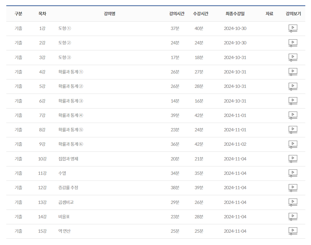The height and width of the screenshot is (245, 311).
Task: Open the video player for 2강 도형②
Action: 293,43
